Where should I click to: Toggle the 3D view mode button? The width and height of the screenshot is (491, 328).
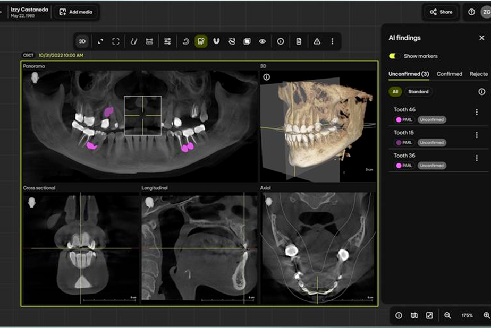(82, 41)
